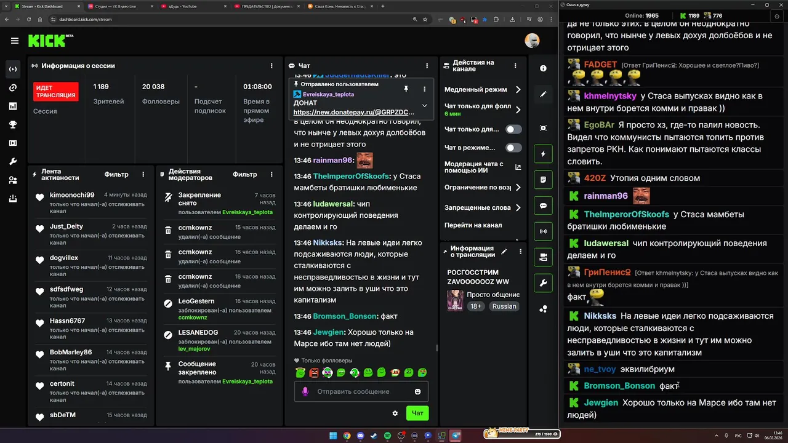The image size is (788, 443).
Task: Edit stream info with the pencil icon
Action: point(504,251)
